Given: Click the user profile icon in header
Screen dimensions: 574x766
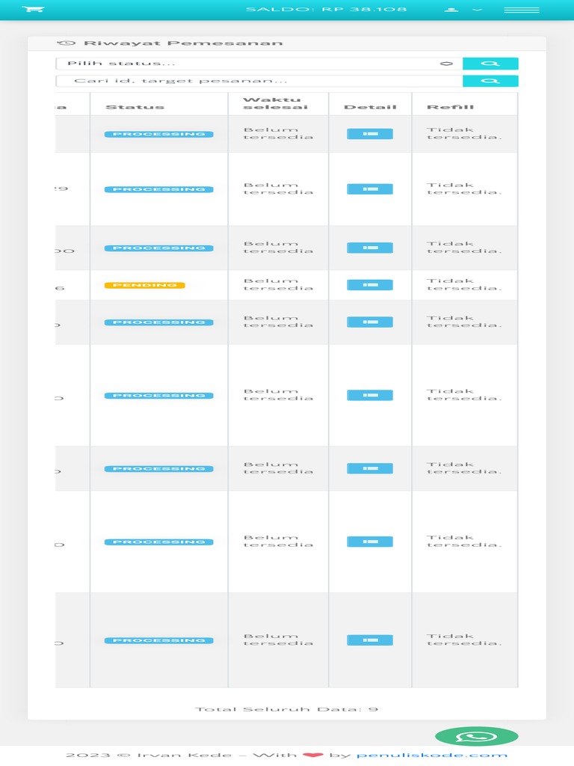Looking at the screenshot, I should [x=451, y=10].
